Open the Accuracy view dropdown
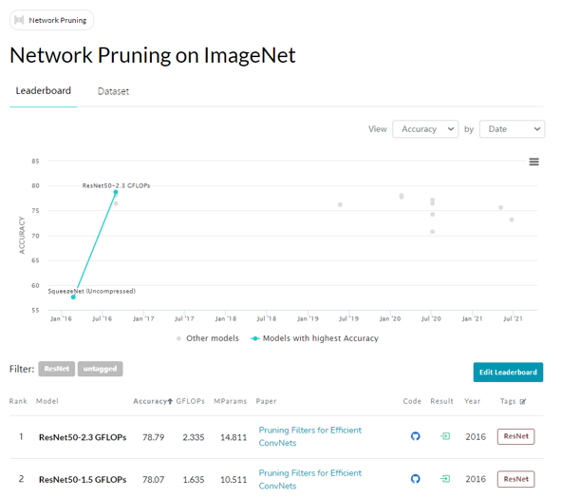Screen dimensions: 561x499 point(425,129)
